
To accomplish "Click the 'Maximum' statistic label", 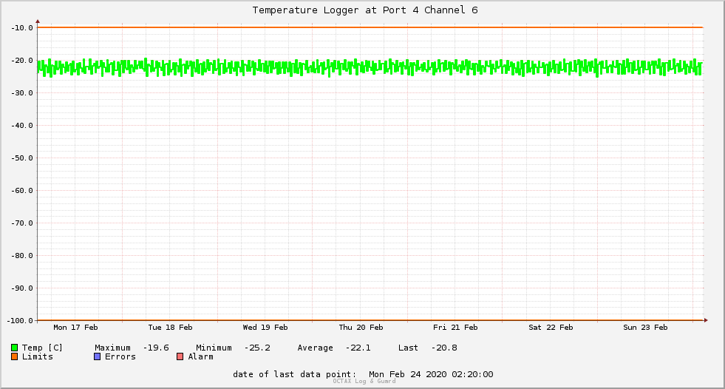I will (x=112, y=348).
